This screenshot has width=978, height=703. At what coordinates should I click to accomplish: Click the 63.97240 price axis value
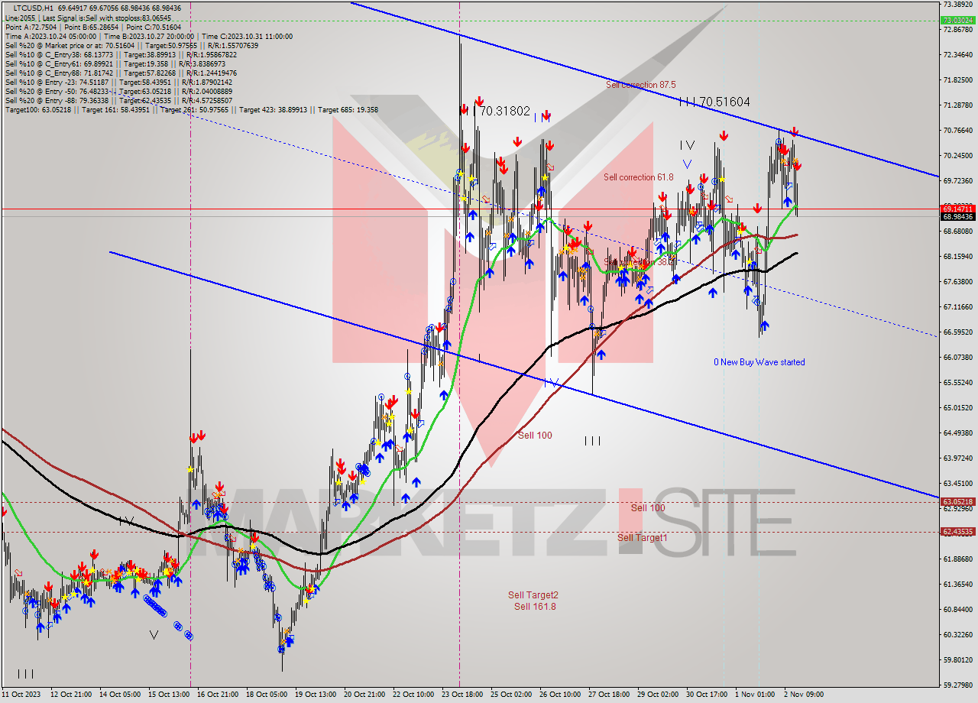pos(958,458)
